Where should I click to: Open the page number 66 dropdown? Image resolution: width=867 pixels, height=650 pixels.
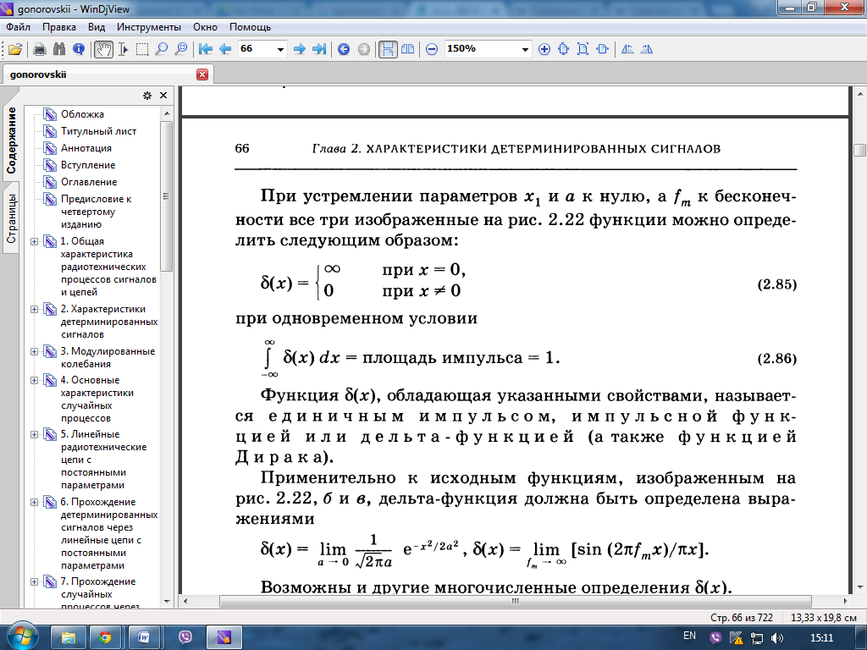pyautogui.click(x=280, y=49)
